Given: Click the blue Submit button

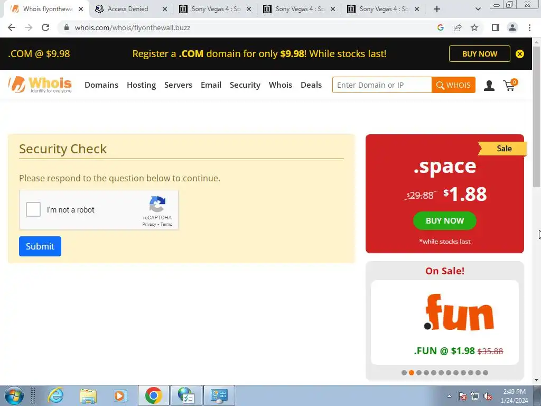Looking at the screenshot, I should click(40, 246).
